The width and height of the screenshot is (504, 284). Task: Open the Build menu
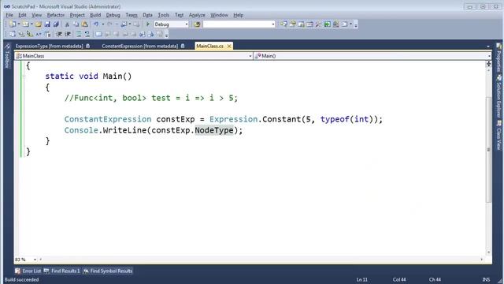point(95,15)
